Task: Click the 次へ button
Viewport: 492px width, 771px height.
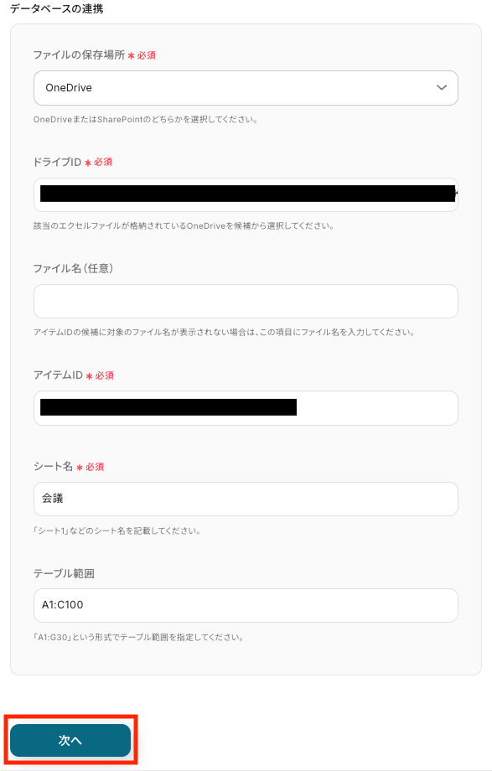Action: point(70,740)
